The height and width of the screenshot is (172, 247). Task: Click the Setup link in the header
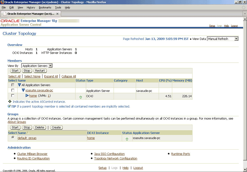click(212, 26)
